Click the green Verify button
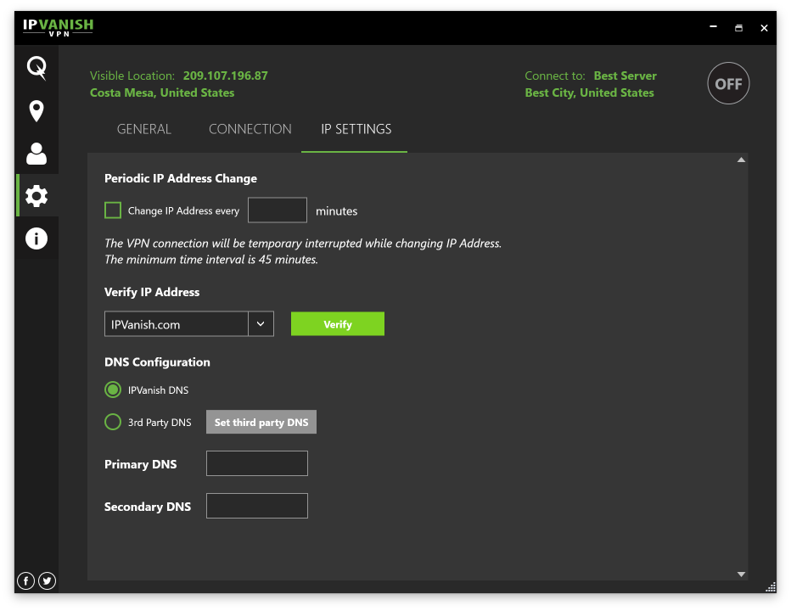This screenshot has width=791, height=611. pyautogui.click(x=338, y=324)
